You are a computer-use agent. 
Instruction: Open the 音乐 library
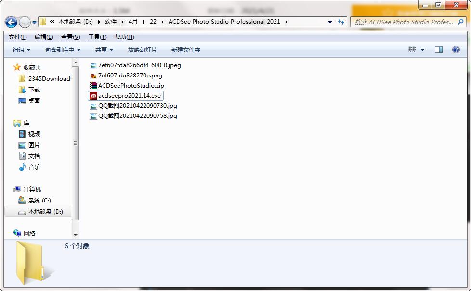pos(29,167)
